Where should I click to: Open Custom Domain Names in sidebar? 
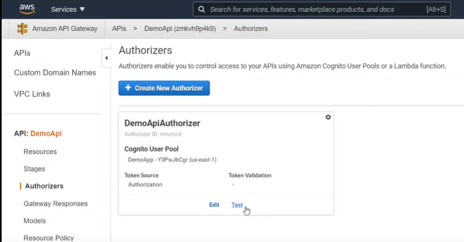(x=55, y=73)
